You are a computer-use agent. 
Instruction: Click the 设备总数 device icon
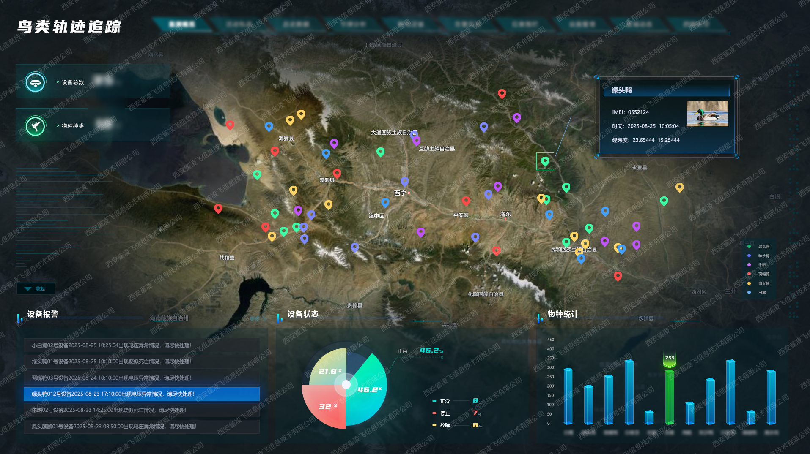click(35, 82)
